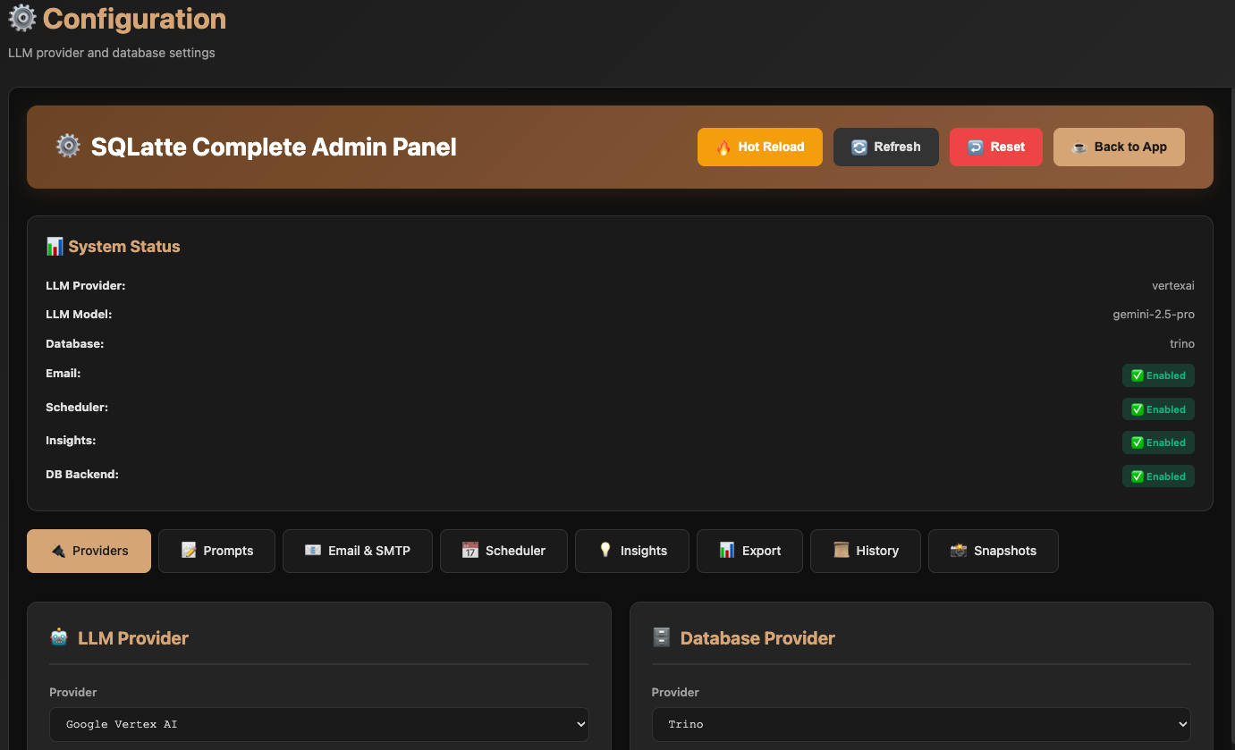Click the Back to App button
Viewport: 1235px width, 750px height.
point(1119,147)
